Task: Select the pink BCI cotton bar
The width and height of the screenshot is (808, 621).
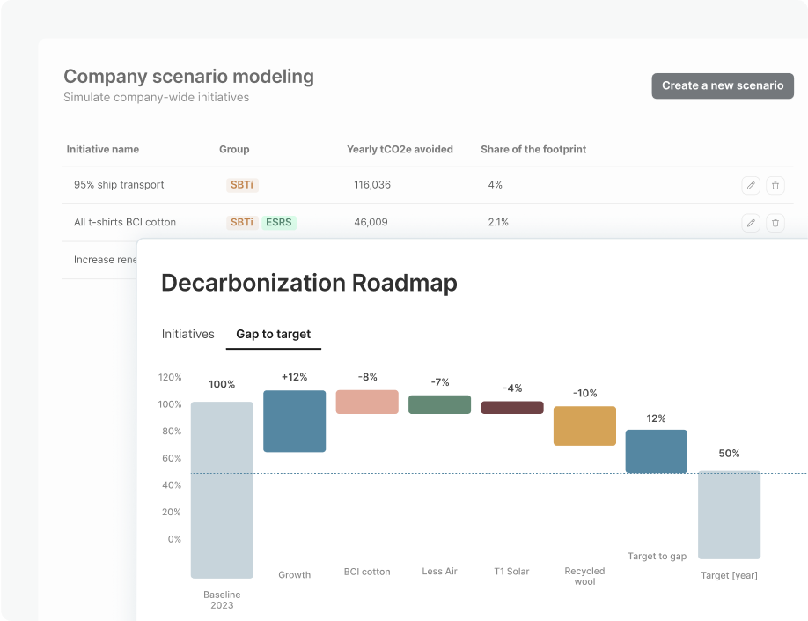Action: 367,402
